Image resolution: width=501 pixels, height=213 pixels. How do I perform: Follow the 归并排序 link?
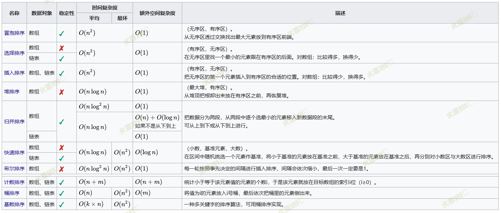pyautogui.click(x=14, y=122)
